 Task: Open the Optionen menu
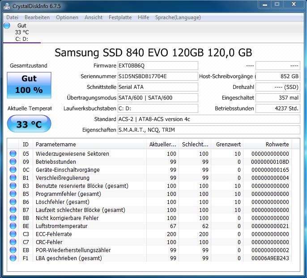[x=67, y=17]
